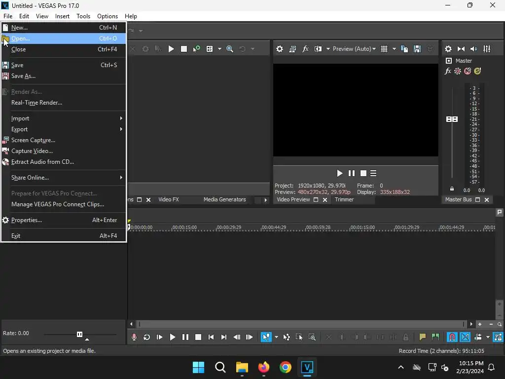Choose Screen Capture... in File menu
Screen dimensions: 505x379
[x=64, y=140]
